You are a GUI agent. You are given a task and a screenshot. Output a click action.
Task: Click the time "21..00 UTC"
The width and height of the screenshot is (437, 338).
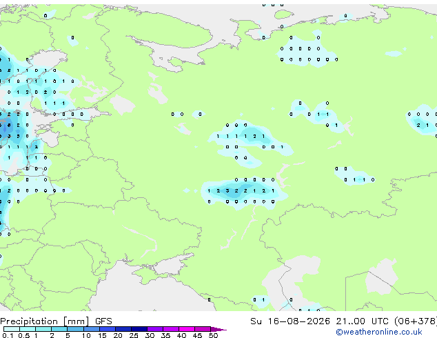(362, 321)
